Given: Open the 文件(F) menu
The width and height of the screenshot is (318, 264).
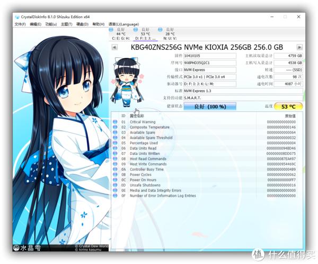Looking at the screenshot, I should pos(20,24).
